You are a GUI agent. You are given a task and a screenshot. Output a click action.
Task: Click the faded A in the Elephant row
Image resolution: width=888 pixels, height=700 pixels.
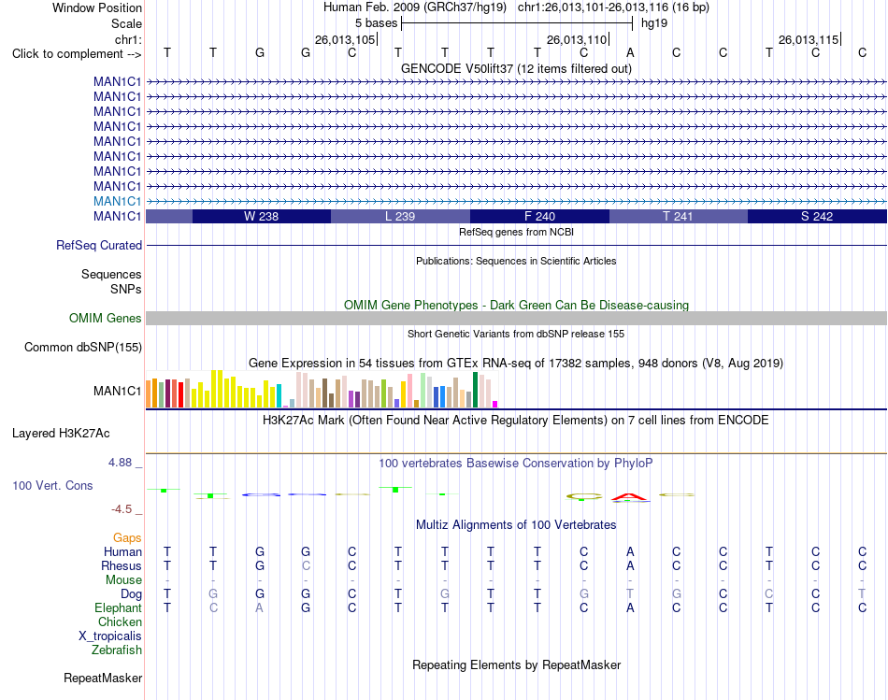259,607
